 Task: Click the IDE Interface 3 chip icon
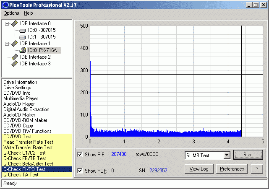point(15,64)
